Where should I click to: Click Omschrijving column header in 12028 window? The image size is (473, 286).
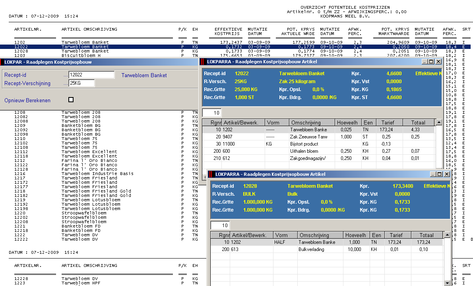pos(320,235)
